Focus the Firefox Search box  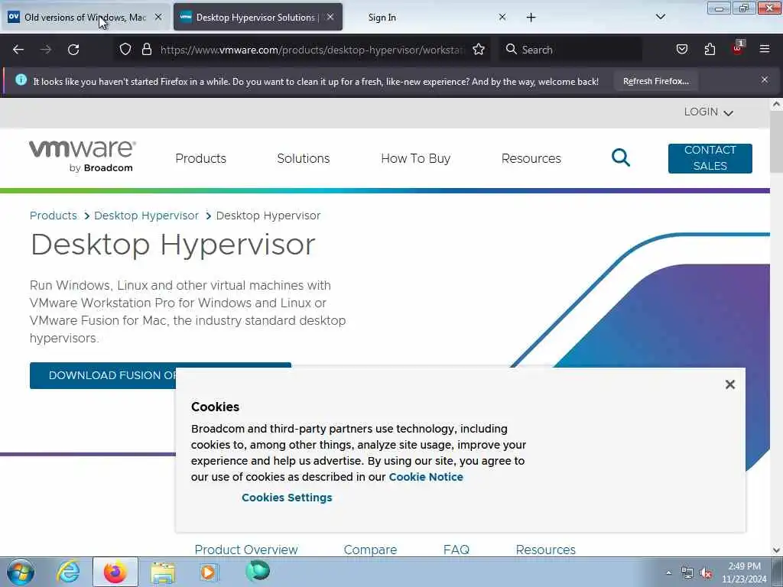570,50
